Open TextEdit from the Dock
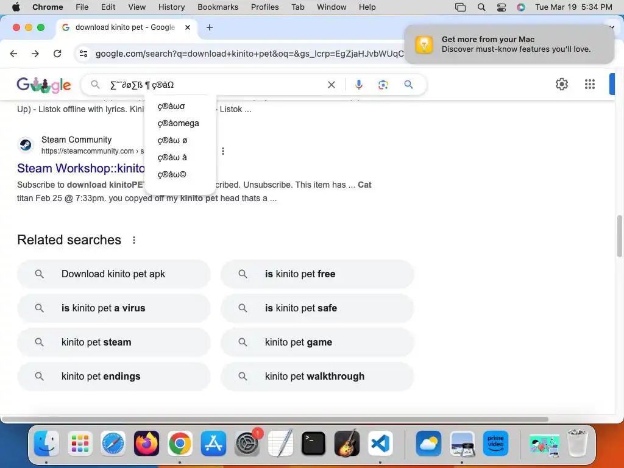Image resolution: width=624 pixels, height=468 pixels. click(280, 444)
